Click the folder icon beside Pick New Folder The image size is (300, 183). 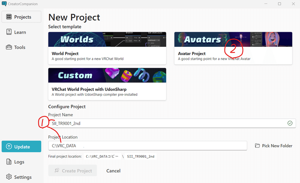point(257,146)
